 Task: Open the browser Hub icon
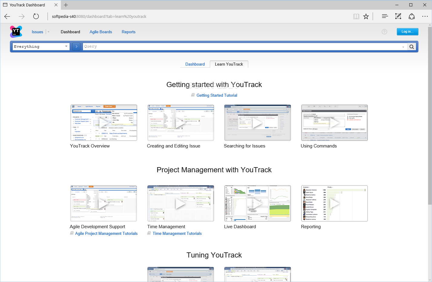click(385, 16)
